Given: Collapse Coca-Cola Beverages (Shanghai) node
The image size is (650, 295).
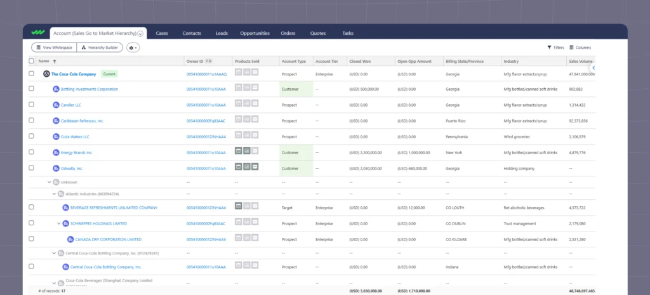Looking at the screenshot, I should pos(55,283).
